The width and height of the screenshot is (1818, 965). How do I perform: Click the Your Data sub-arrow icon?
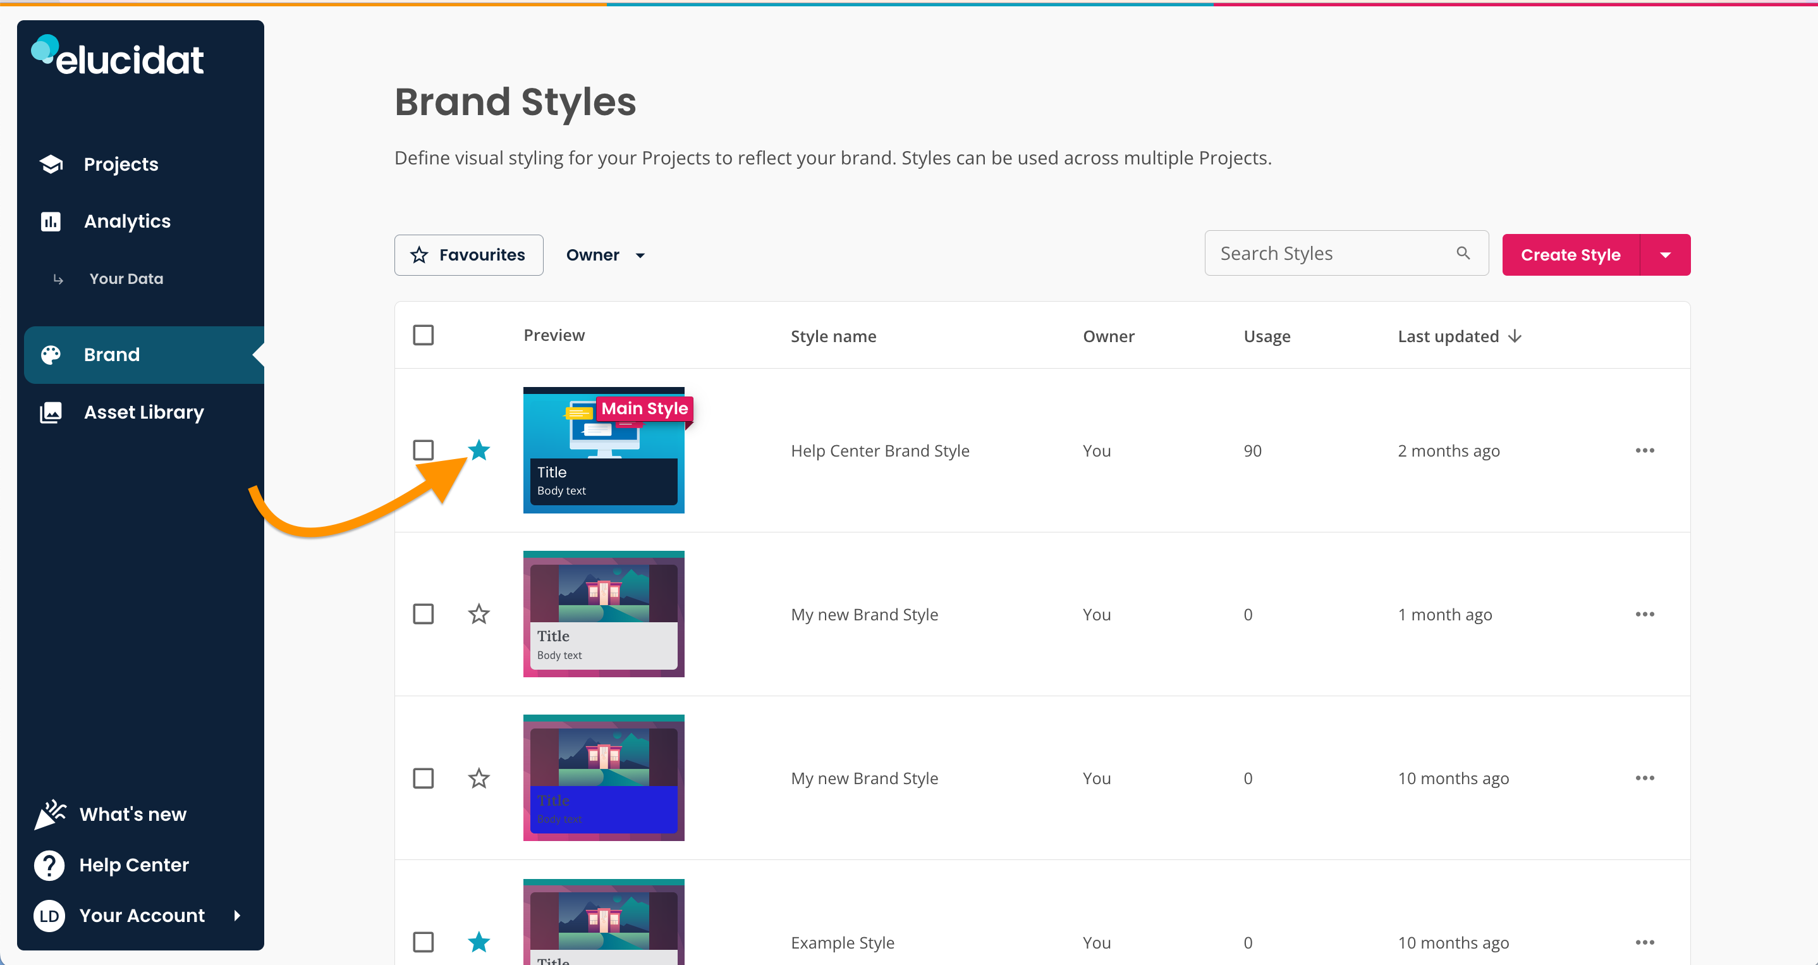[59, 280]
